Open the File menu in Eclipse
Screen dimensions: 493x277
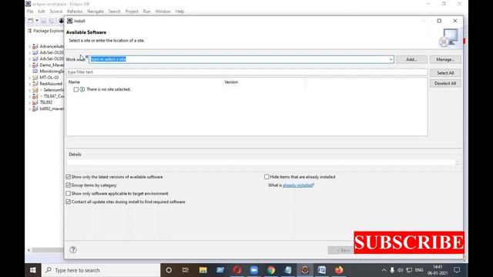[30, 12]
